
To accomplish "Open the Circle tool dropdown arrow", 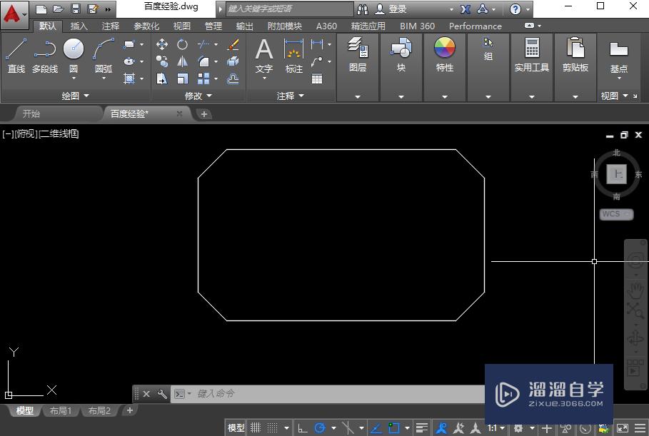I will click(73, 78).
